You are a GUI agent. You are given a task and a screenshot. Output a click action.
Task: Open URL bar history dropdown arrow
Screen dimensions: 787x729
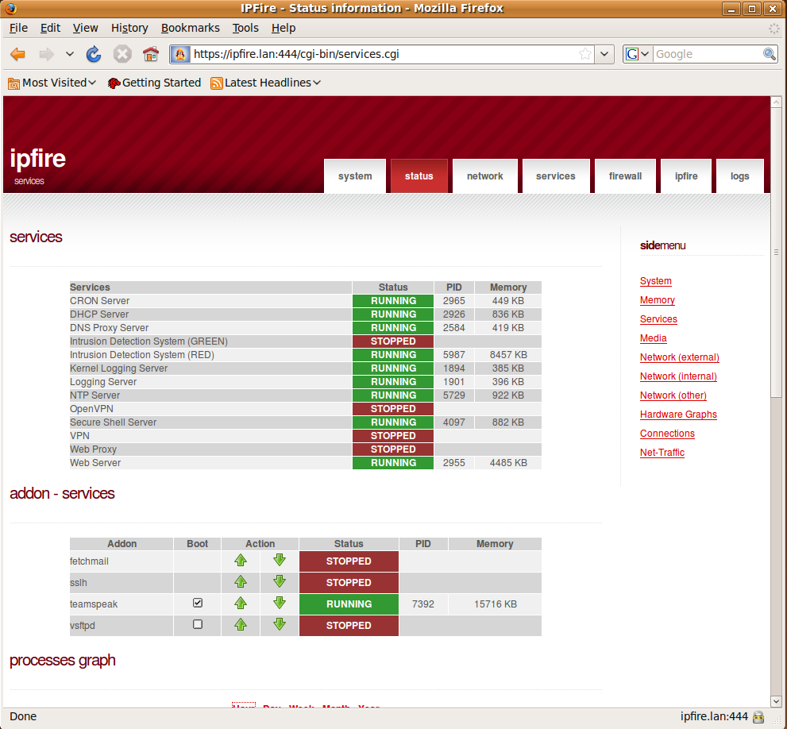[604, 54]
